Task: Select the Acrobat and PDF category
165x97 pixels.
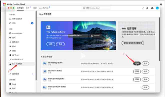Action: 16,59
